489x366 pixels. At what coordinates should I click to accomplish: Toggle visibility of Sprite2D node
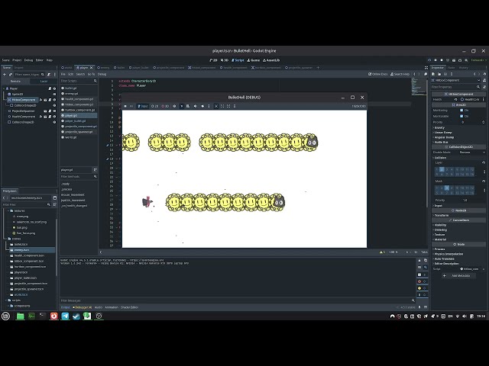pyautogui.click(x=54, y=95)
